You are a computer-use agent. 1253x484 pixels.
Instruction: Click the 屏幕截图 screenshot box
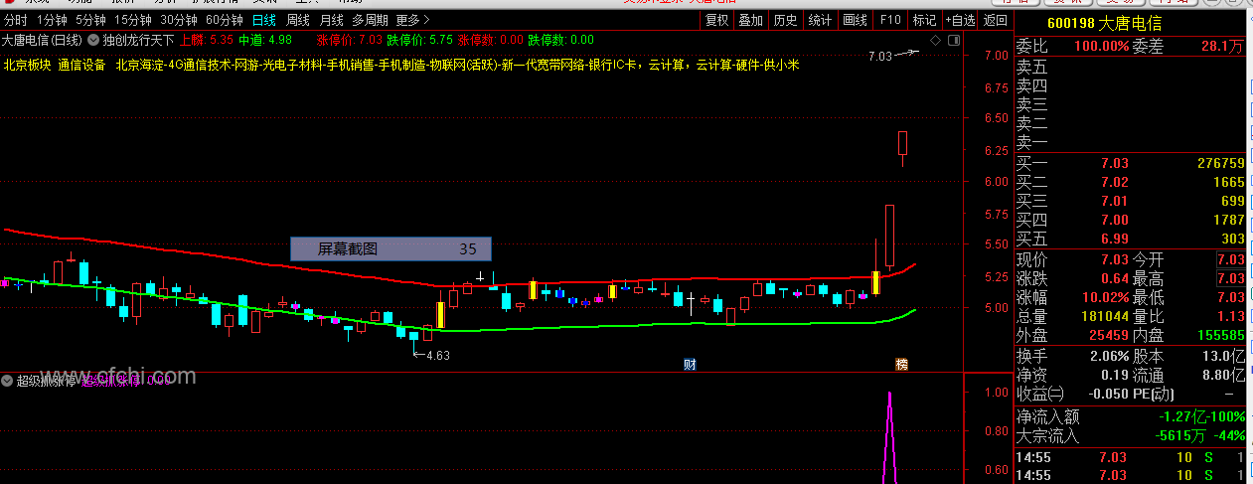pyautogui.click(x=391, y=249)
